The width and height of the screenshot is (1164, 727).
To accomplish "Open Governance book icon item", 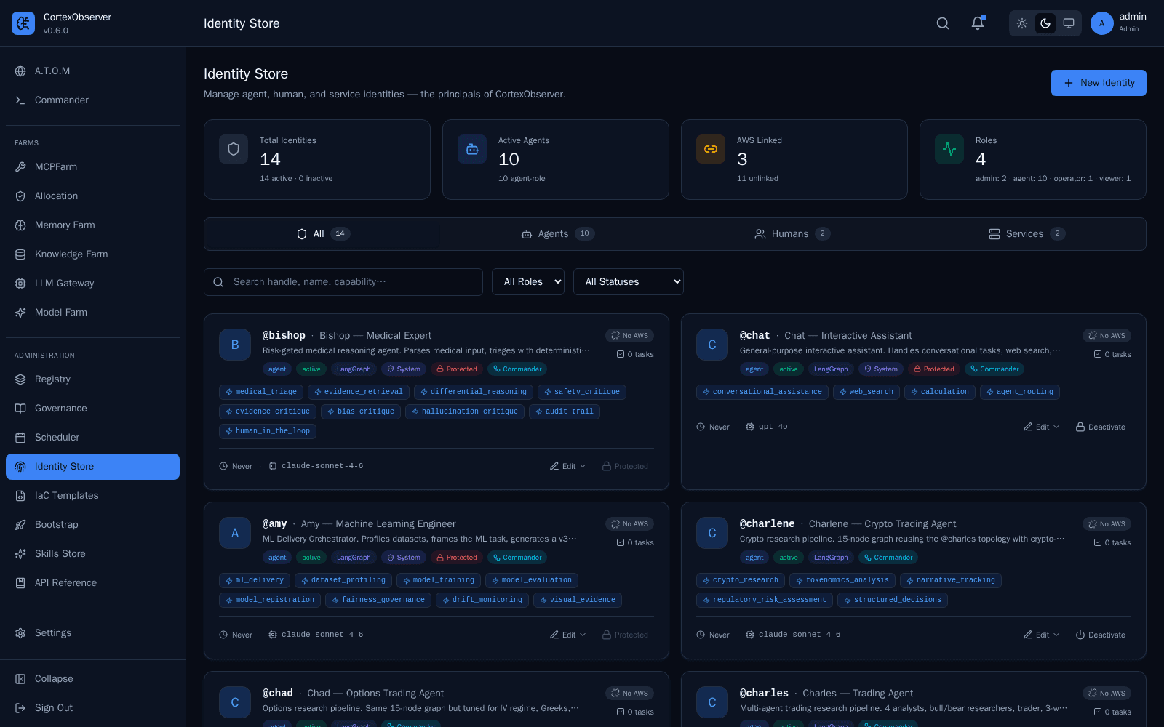I will coord(92,409).
